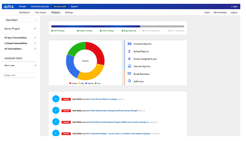Select the Security Audit menu
This screenshot has height=141, width=246.
(60, 6)
